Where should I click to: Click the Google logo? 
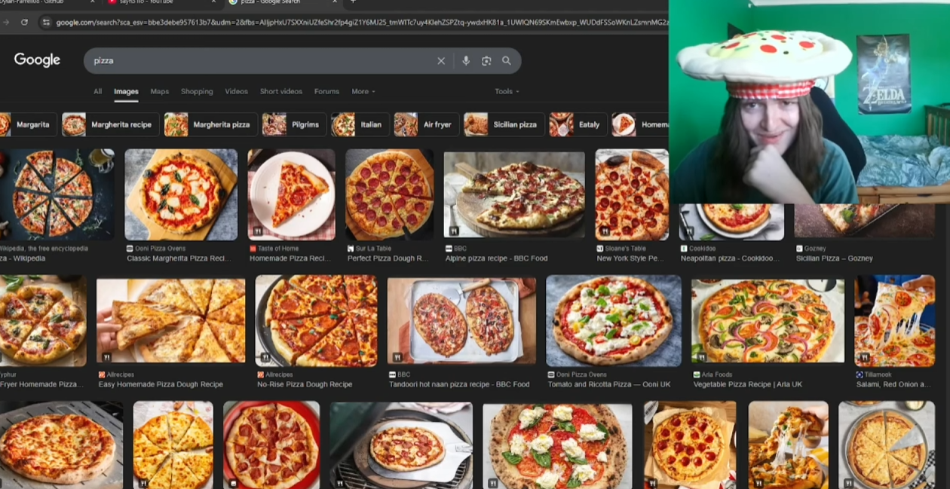[37, 60]
